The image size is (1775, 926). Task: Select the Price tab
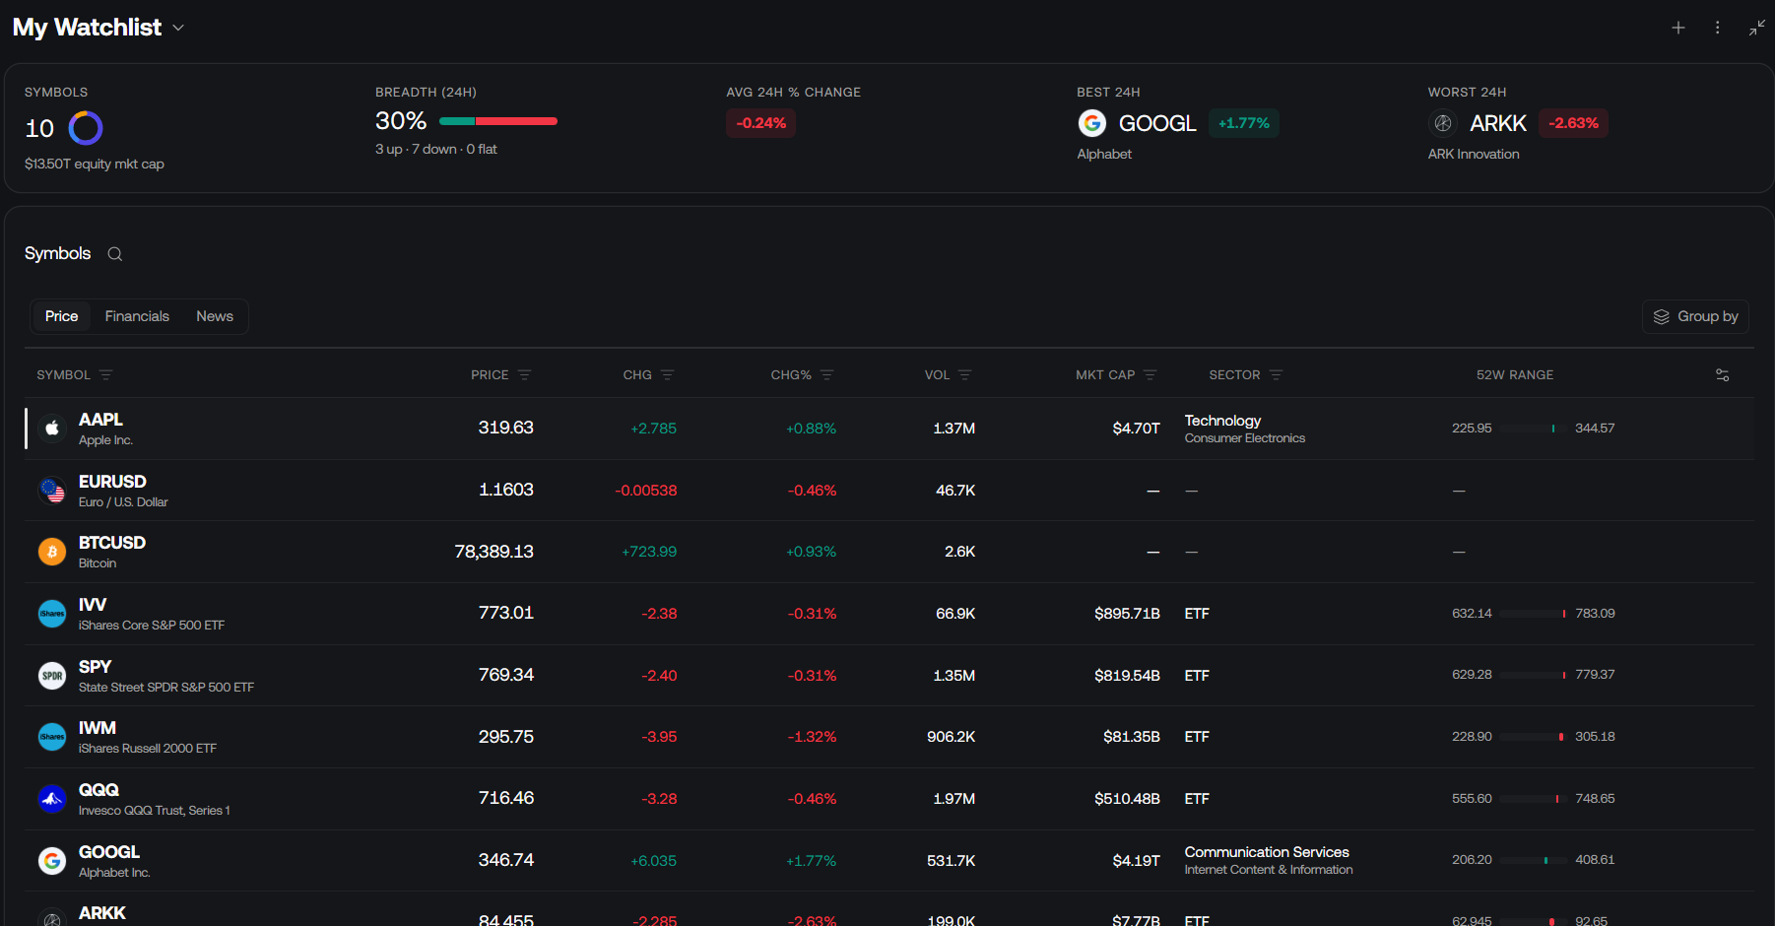point(61,316)
